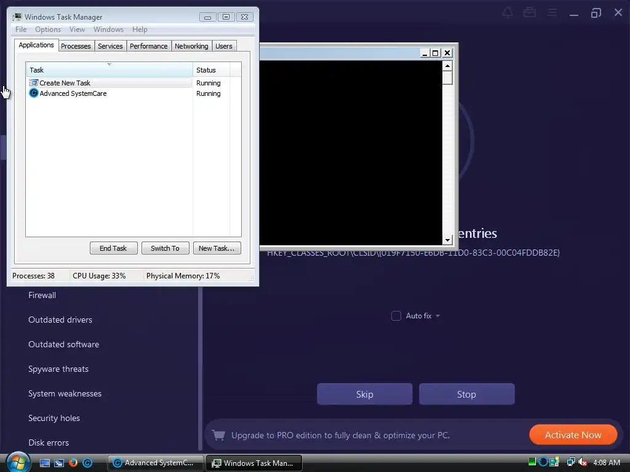Click the cart icon in upgrade banner
630x472 pixels.
pos(218,435)
